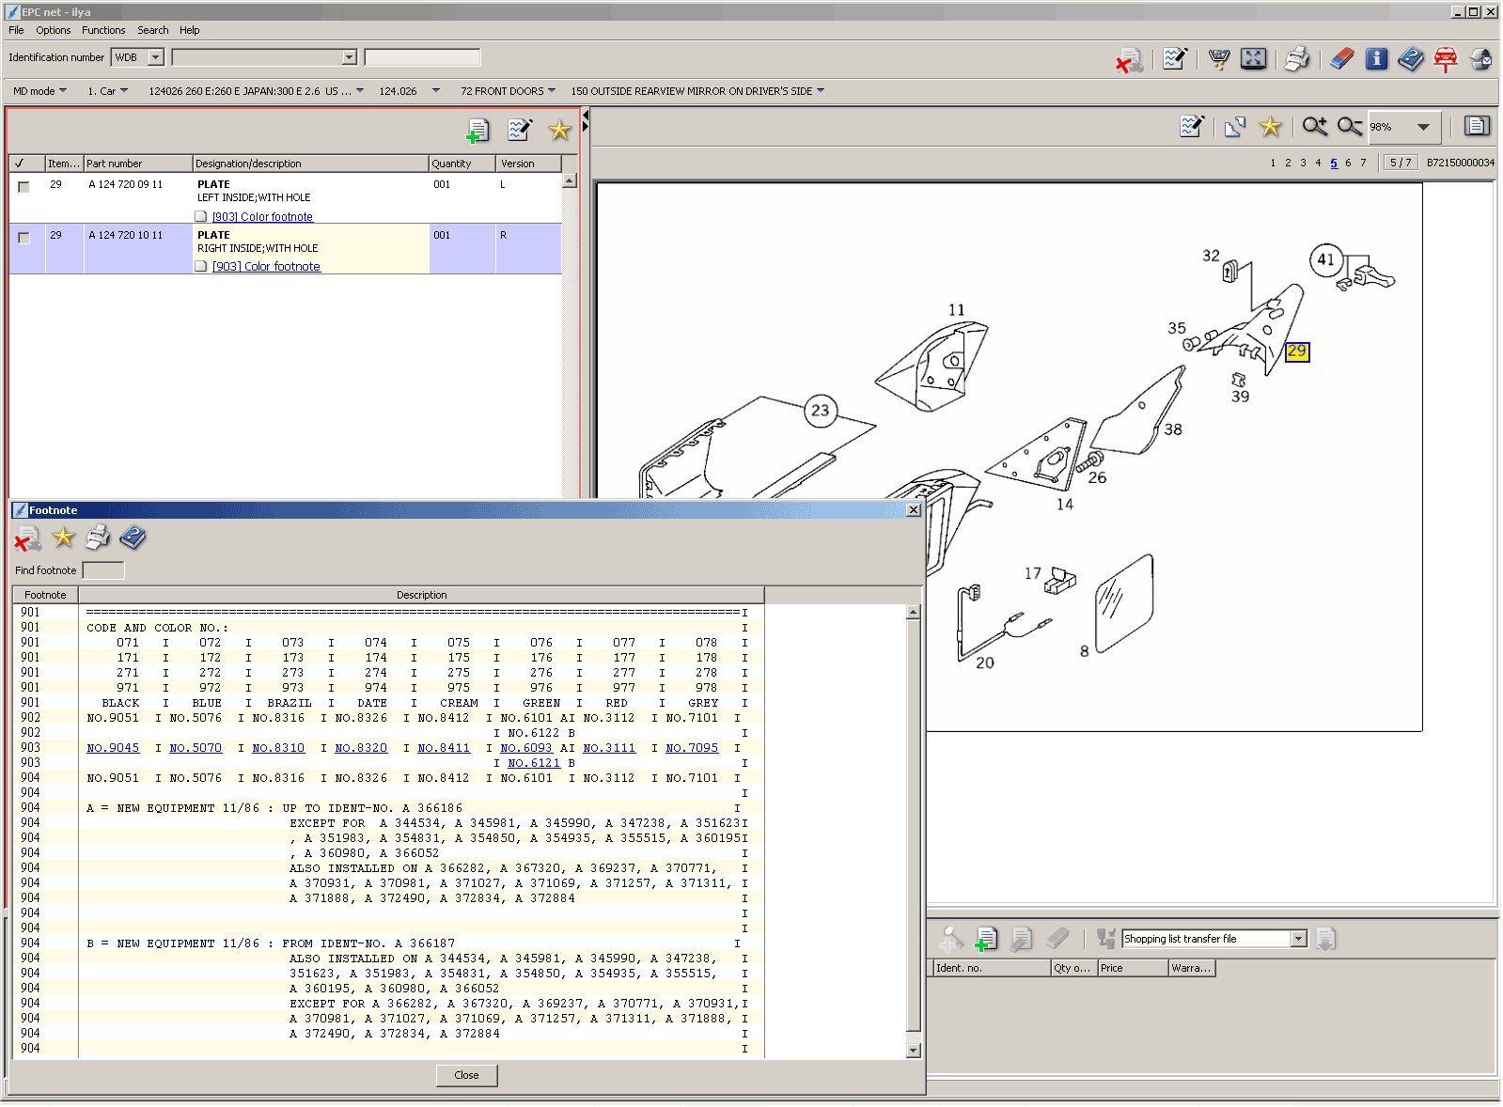Open the 124026 260 E model dropdown
Image resolution: width=1503 pixels, height=1107 pixels.
point(256,91)
